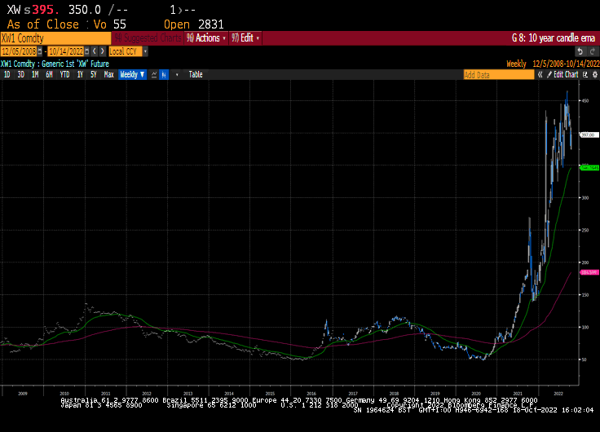
Task: Click end date field 10/14/2022
Action: tap(66, 51)
